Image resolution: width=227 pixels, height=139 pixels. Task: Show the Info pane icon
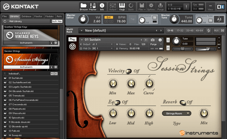click(x=102, y=7)
